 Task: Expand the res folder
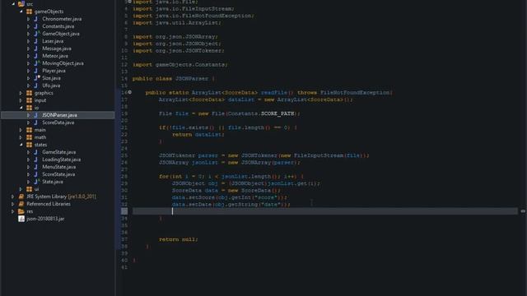(13, 211)
